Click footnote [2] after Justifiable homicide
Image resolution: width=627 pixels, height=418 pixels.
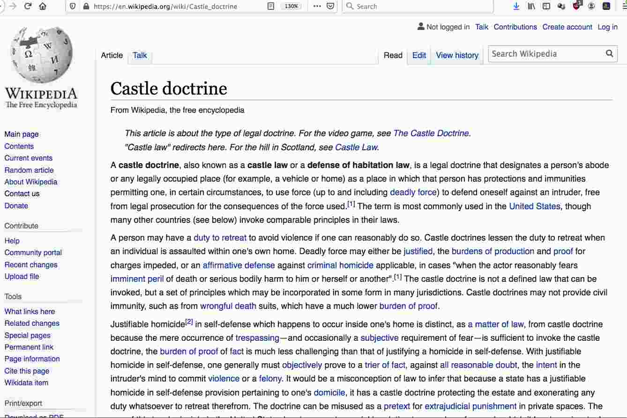click(189, 322)
